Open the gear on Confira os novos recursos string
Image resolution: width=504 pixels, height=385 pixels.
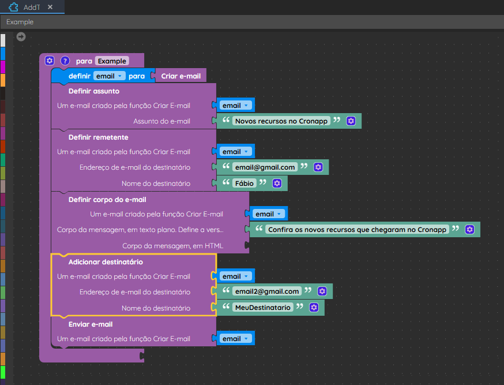click(x=469, y=229)
